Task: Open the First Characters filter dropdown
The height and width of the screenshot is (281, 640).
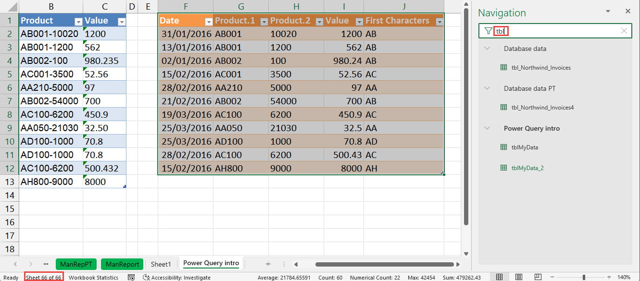Action: point(439,22)
